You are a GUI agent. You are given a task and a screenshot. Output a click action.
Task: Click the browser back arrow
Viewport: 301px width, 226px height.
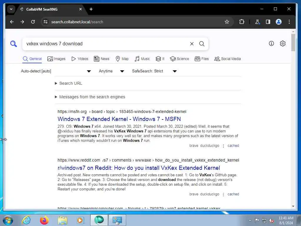pos(12,22)
